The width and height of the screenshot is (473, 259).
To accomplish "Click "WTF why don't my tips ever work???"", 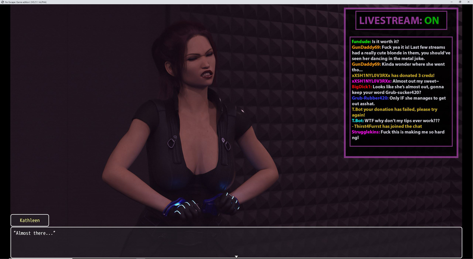I will 396,121.
